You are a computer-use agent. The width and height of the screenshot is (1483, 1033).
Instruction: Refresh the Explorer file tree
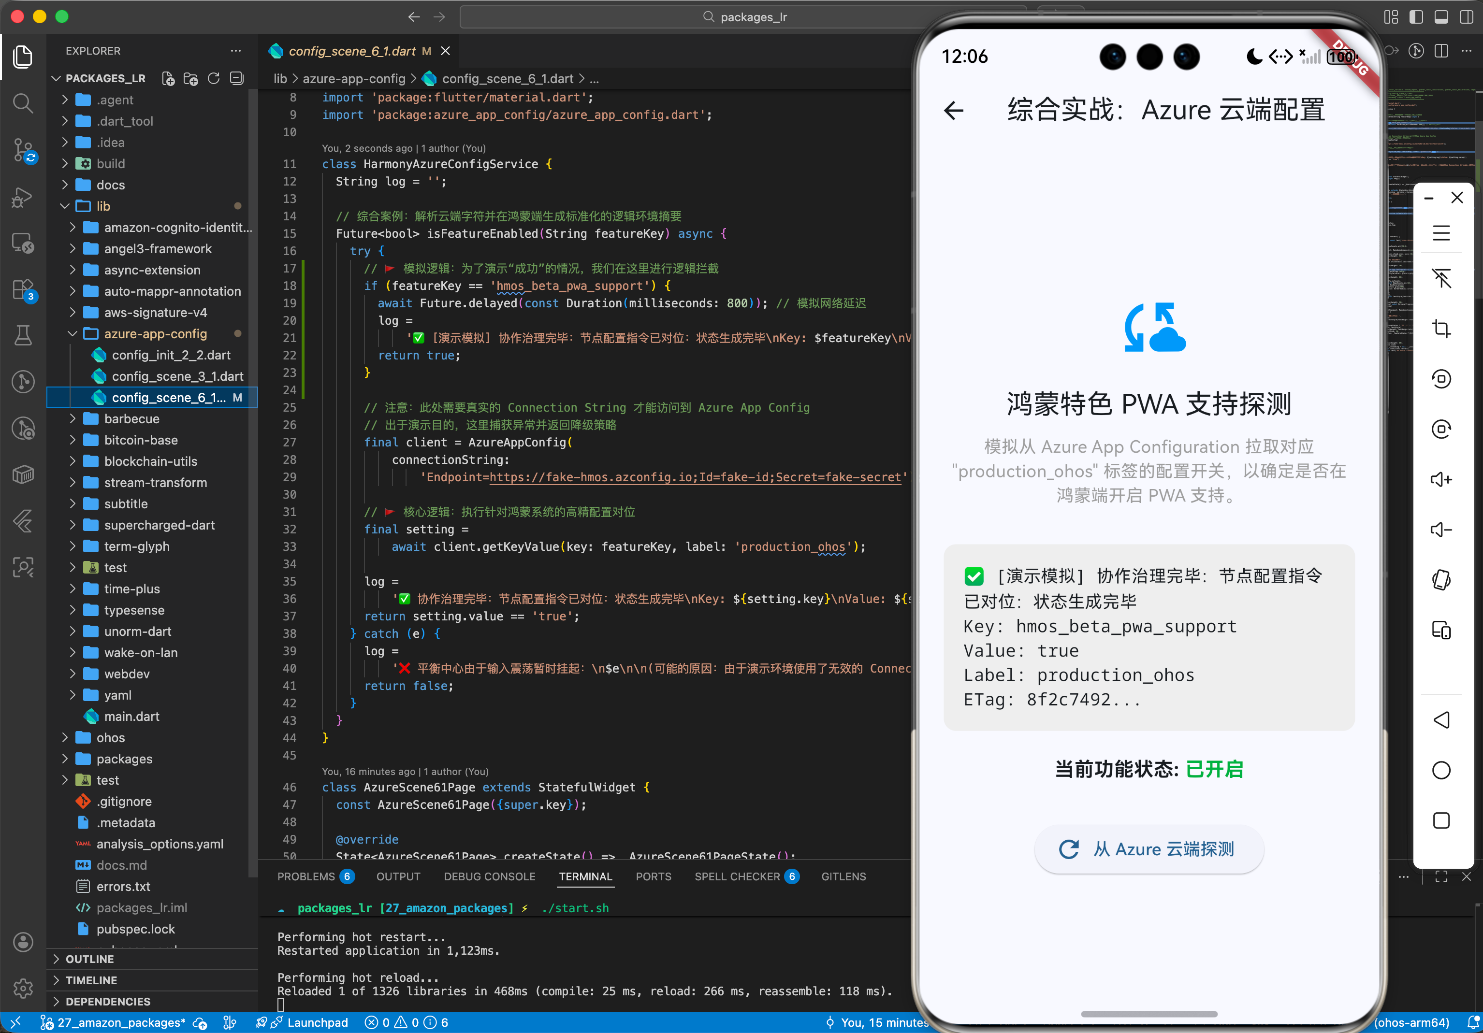click(214, 78)
